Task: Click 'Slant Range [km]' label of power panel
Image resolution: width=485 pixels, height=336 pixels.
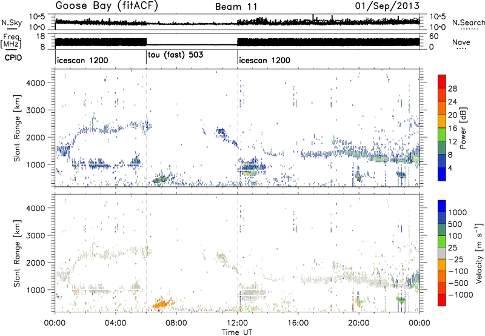Action: 18,128
